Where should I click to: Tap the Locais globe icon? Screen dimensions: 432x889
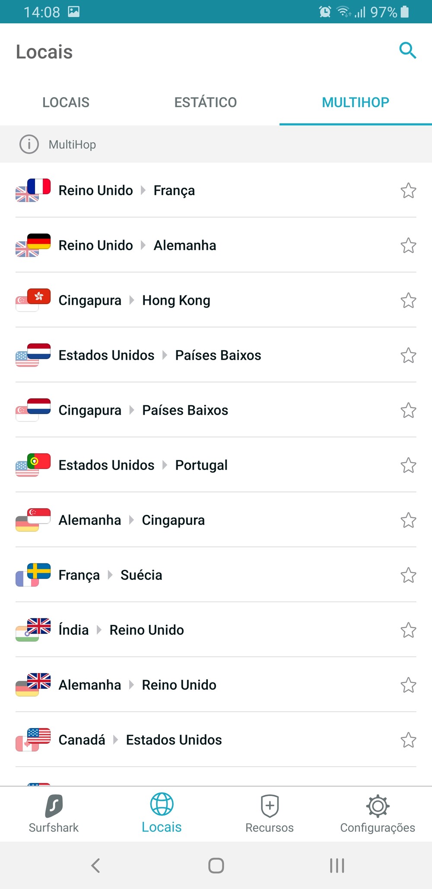point(162,804)
